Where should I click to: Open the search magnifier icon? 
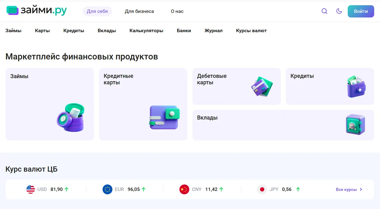pyautogui.click(x=324, y=11)
